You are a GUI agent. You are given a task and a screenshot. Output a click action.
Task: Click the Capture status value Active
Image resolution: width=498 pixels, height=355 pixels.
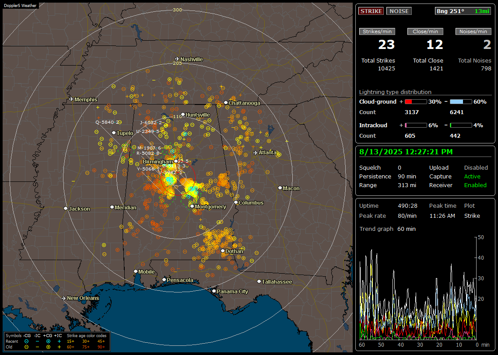pyautogui.click(x=472, y=176)
